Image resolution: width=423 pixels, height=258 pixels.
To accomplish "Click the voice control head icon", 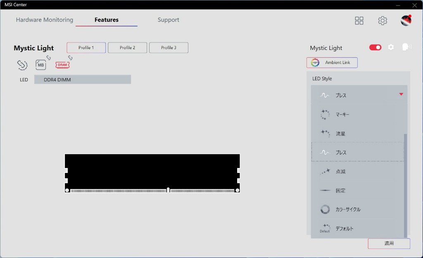I will point(406,47).
